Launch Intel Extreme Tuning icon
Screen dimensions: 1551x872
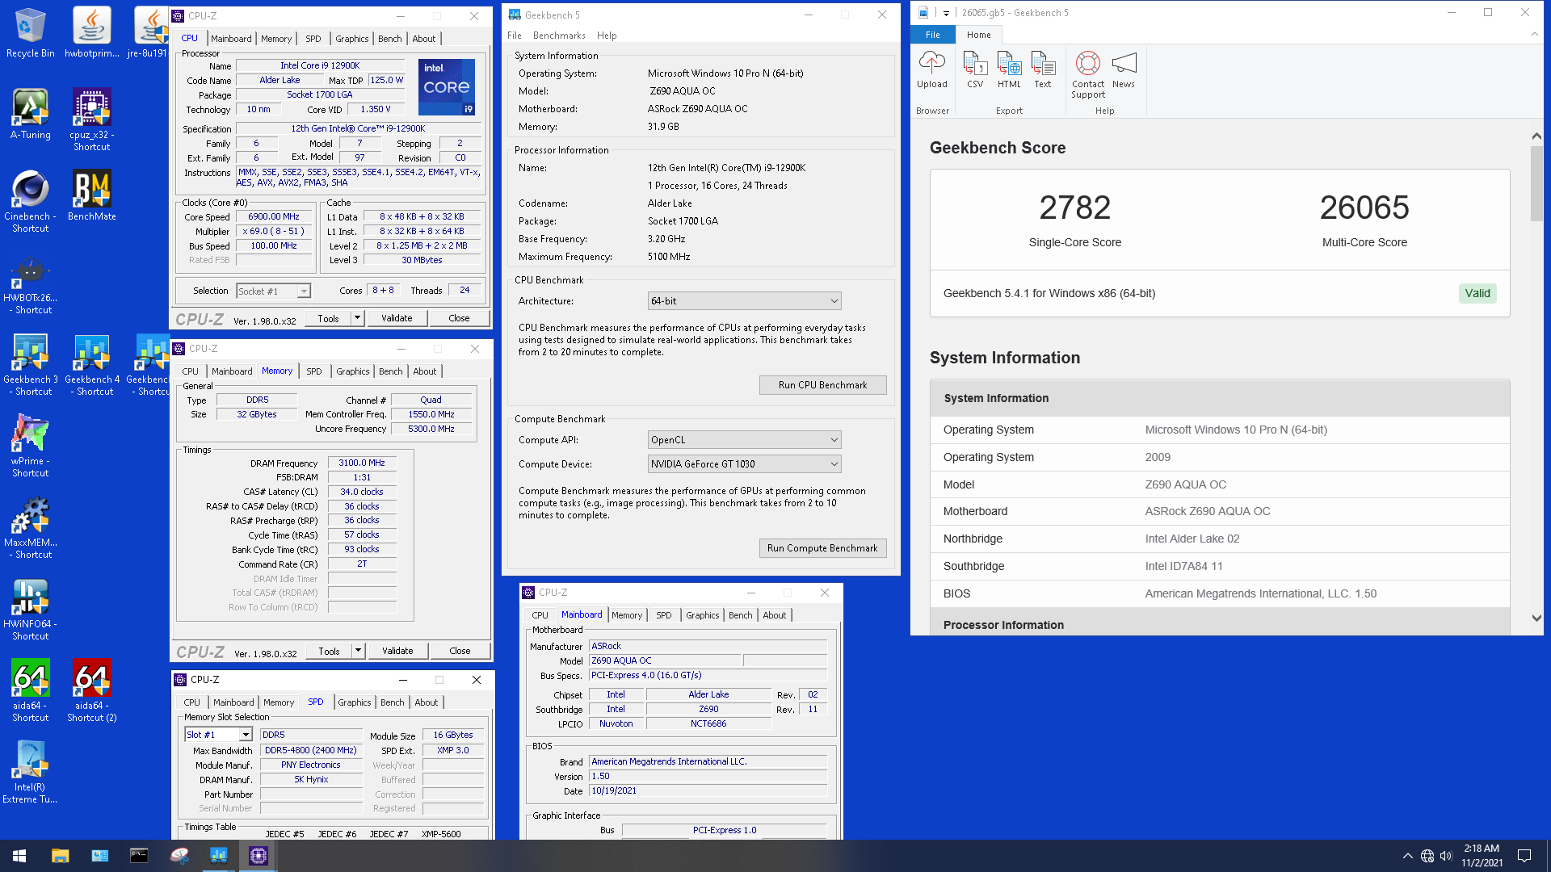point(31,772)
